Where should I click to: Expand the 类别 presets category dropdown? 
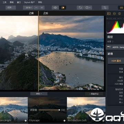[x=39, y=94]
